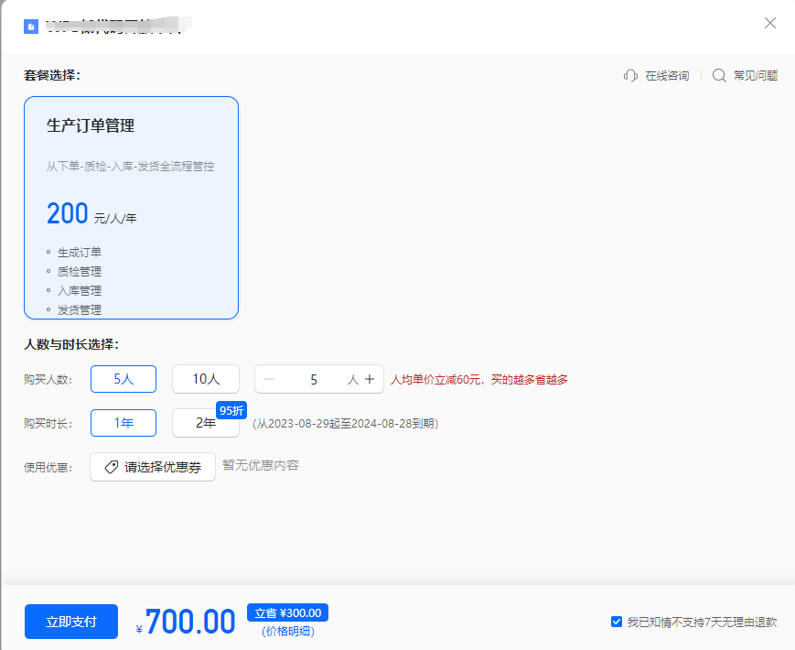Toggle the no 7-day refund acknowledgment checkbox
The height and width of the screenshot is (650, 795).
(617, 622)
